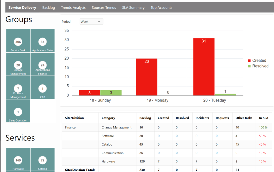Select the Applications Sales tile

(43, 41)
